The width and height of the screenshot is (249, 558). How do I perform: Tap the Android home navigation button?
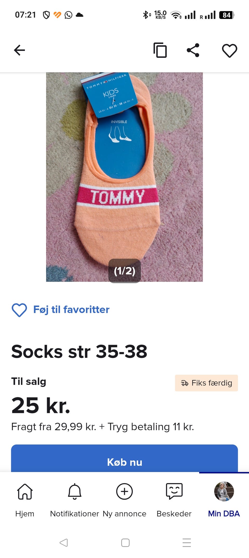pos(125,543)
